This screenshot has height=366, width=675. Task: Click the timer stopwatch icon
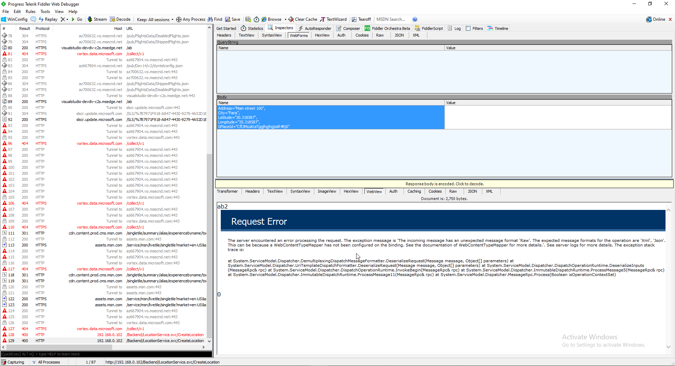click(x=256, y=19)
